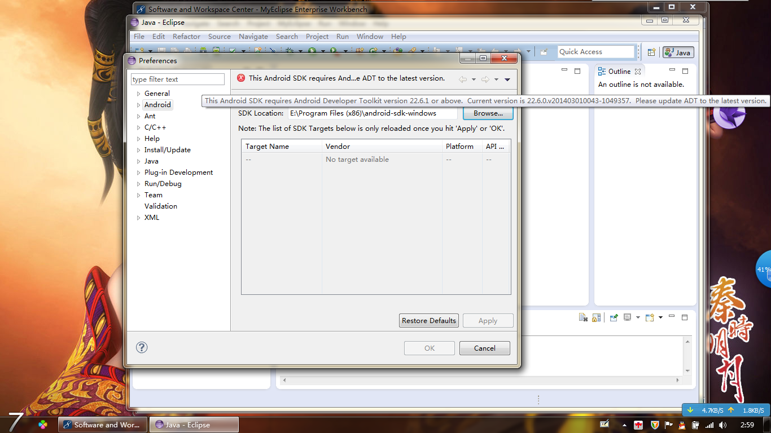Open the Preferences help question mark icon
Screen dimensions: 771x433
pyautogui.click(x=142, y=348)
